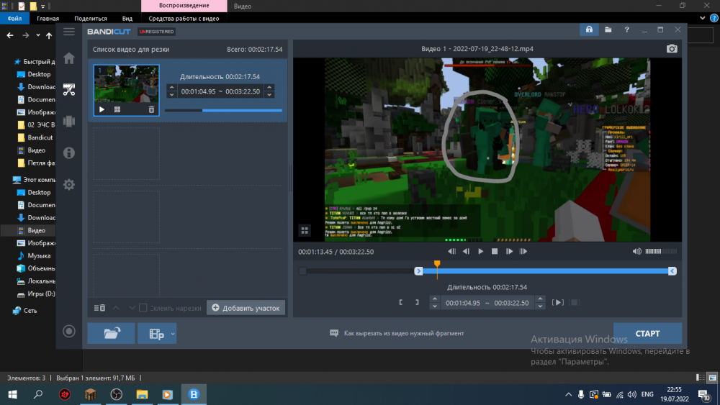
Task: Expand dropdown arrow next to film button
Action: click(173, 334)
